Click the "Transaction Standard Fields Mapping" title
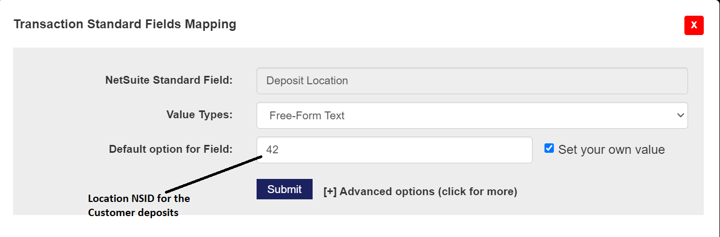Viewport: 720px width, 237px height. click(x=125, y=24)
